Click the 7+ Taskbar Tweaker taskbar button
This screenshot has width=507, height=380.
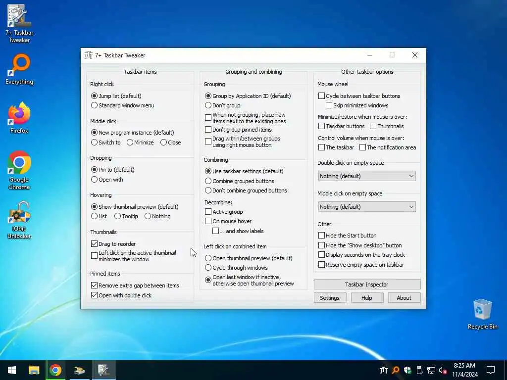(104, 370)
